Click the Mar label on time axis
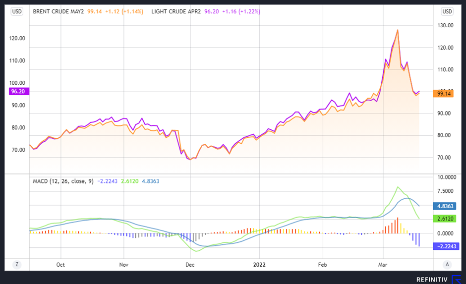The width and height of the screenshot is (466, 284). tap(383, 265)
